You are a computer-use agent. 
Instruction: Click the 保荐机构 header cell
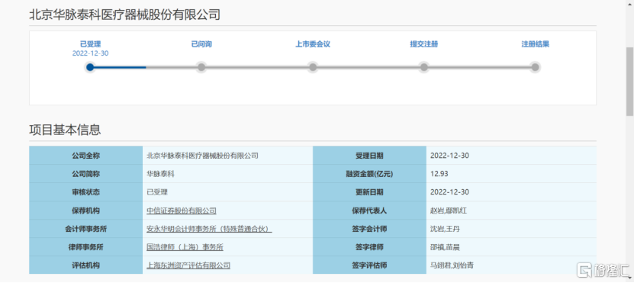(85, 211)
